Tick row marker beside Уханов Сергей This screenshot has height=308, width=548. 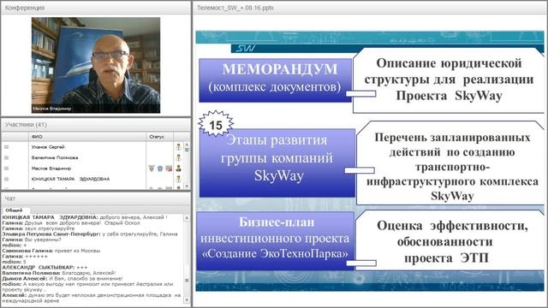tap(6, 147)
